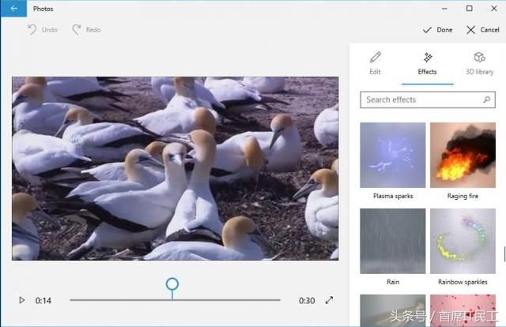Open the 3D library tab

[x=478, y=63]
